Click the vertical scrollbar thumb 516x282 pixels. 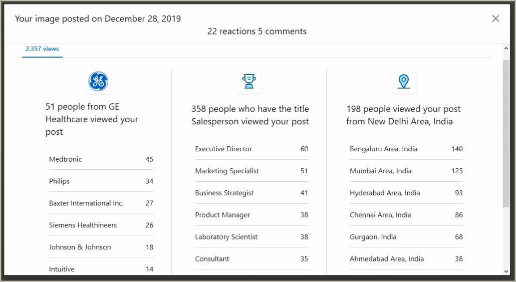tap(506, 134)
